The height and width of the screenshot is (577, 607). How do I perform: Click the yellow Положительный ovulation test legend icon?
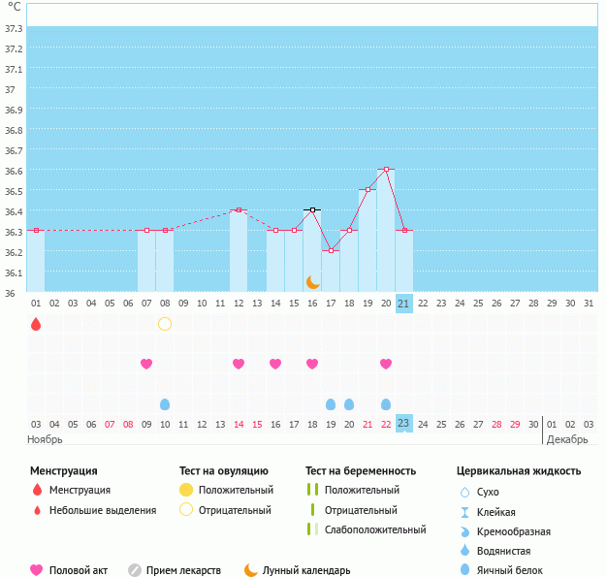[186, 490]
